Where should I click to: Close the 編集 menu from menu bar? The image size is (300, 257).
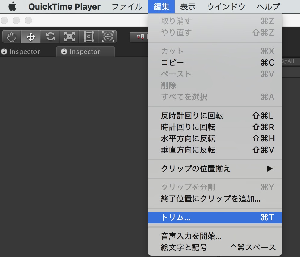[x=161, y=7]
